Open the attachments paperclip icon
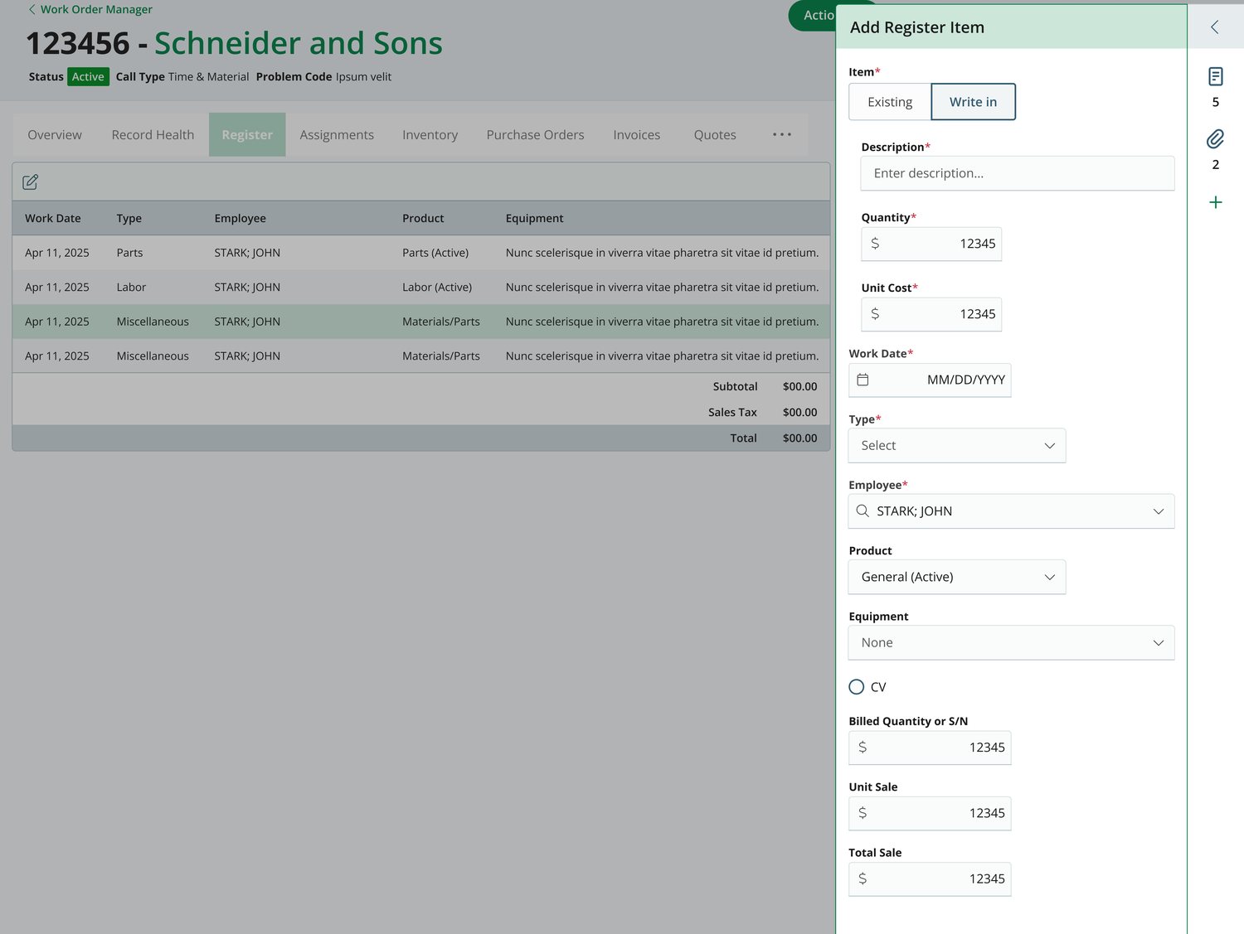The image size is (1244, 934). pos(1216,138)
